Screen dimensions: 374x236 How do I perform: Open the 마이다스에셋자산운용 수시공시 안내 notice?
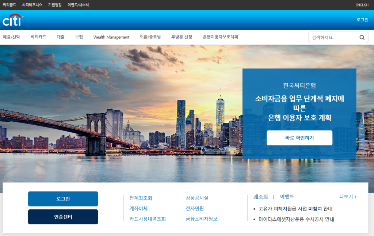[296, 219]
